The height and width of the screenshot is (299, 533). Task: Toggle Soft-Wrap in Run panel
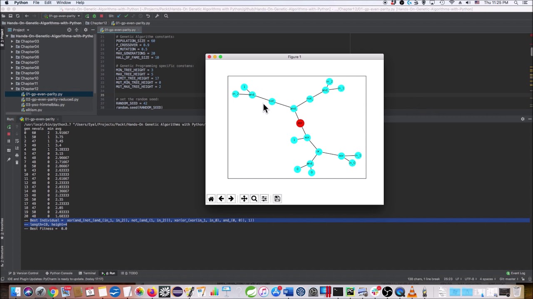pos(17,141)
